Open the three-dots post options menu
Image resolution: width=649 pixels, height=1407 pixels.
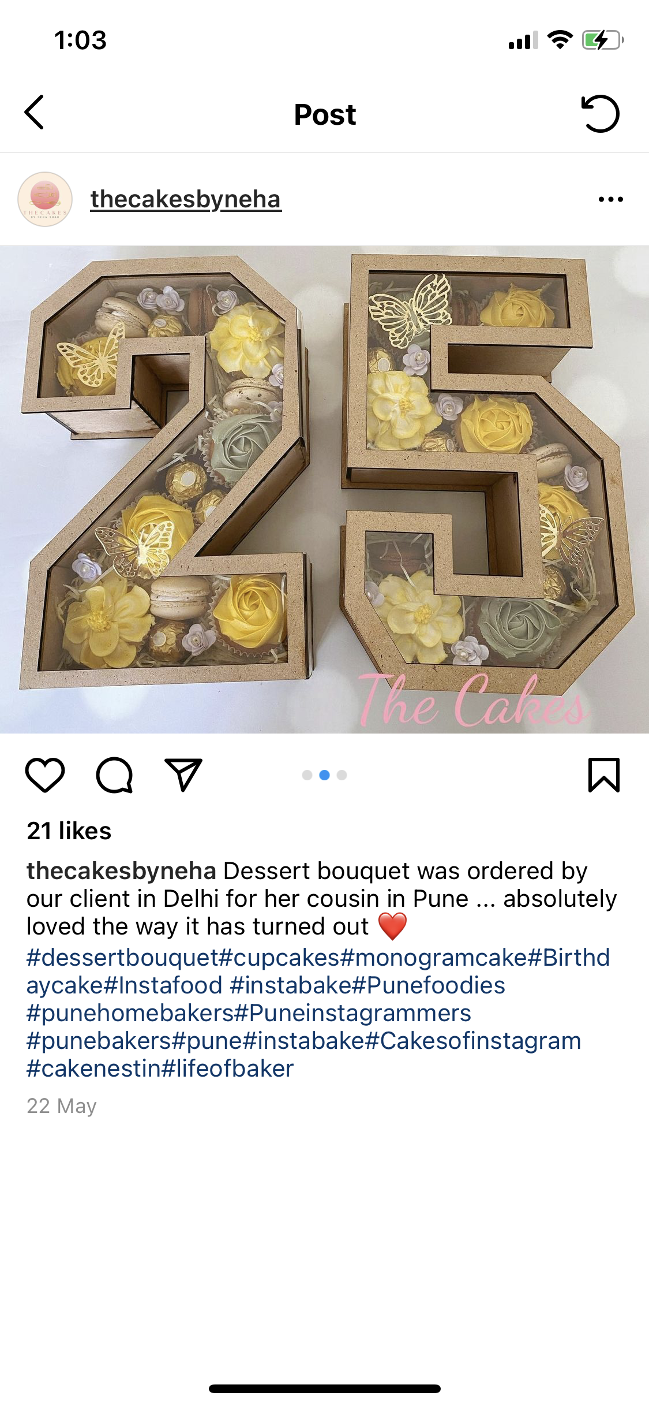(x=611, y=199)
